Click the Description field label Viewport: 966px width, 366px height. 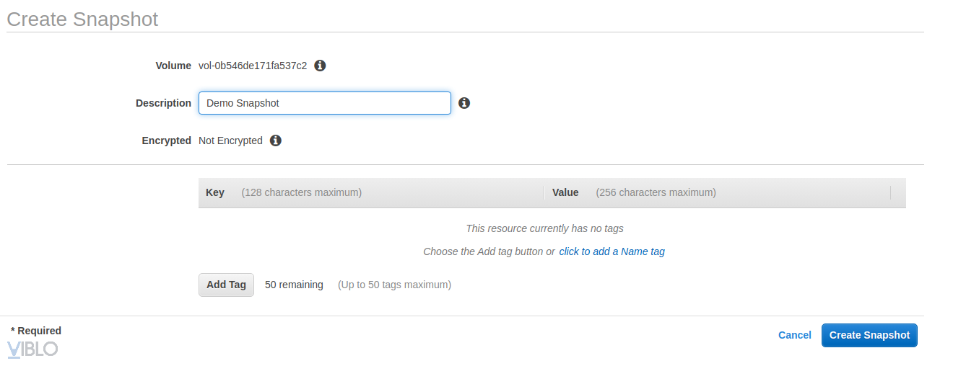[x=163, y=103]
